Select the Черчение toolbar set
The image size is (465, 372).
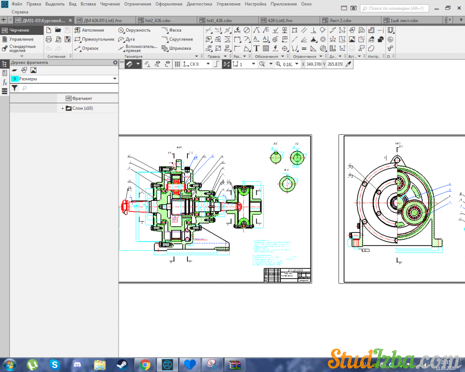(x=21, y=30)
